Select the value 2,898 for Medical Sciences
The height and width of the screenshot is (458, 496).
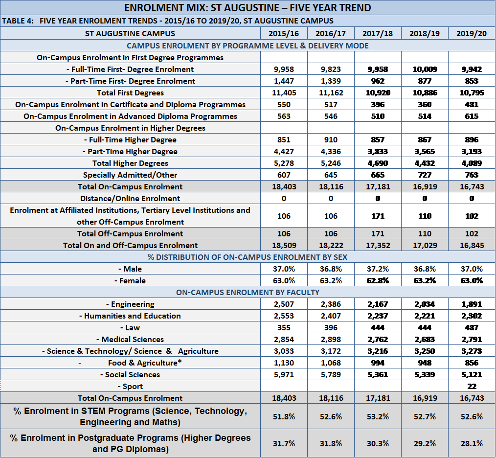331,339
